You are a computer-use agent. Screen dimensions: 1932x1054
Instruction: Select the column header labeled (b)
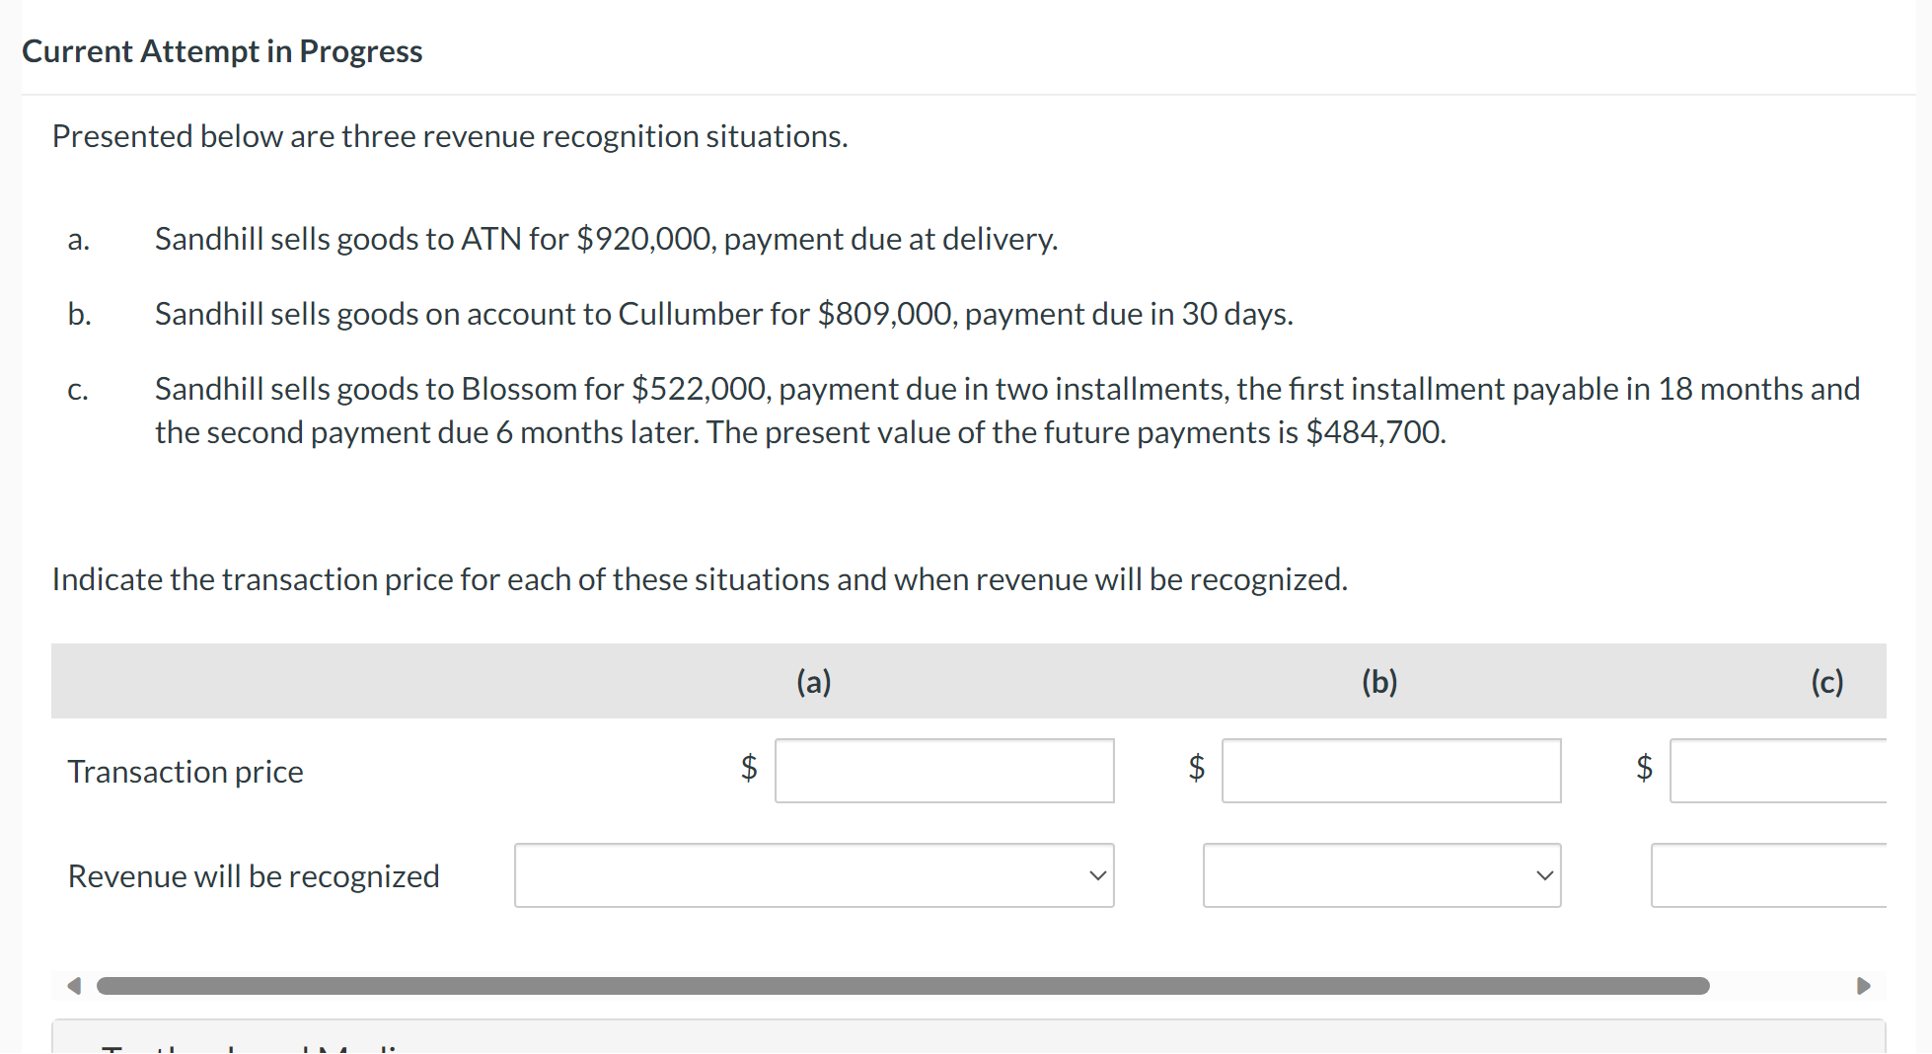1378,681
